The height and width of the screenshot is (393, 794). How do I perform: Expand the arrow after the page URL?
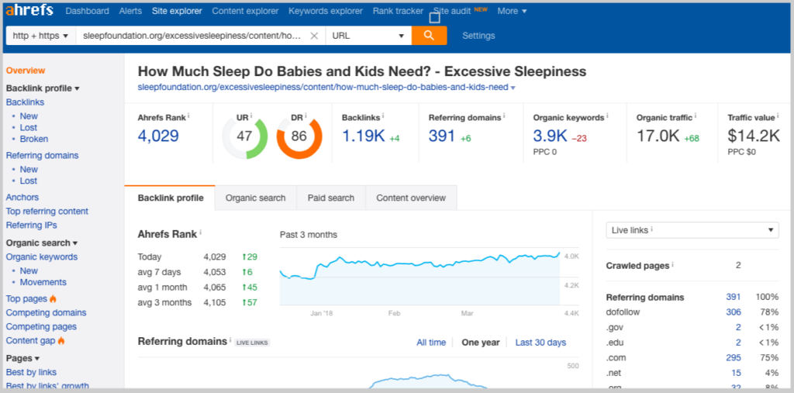pos(513,88)
